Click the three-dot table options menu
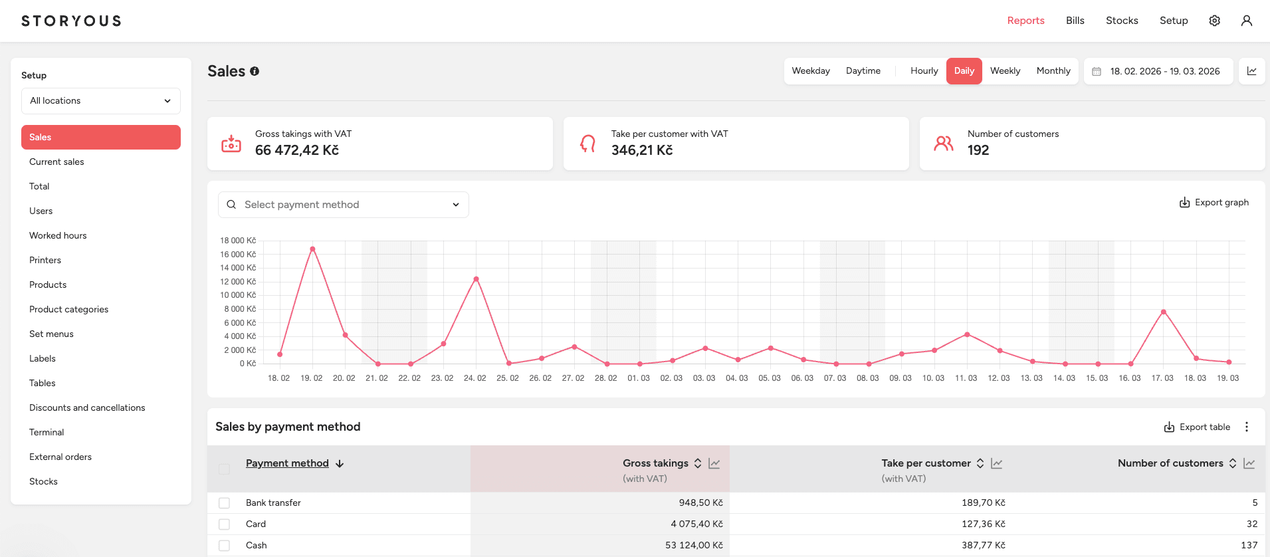The width and height of the screenshot is (1270, 557). click(x=1246, y=427)
